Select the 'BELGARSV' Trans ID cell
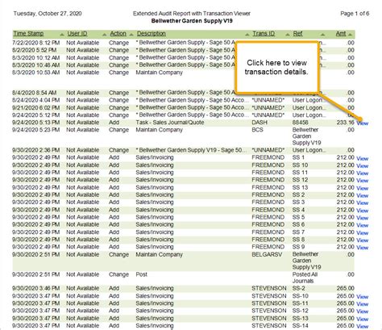382x330 pixels. (267, 254)
